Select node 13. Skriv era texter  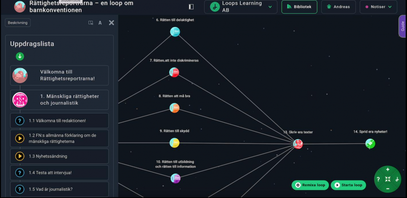[298, 144]
